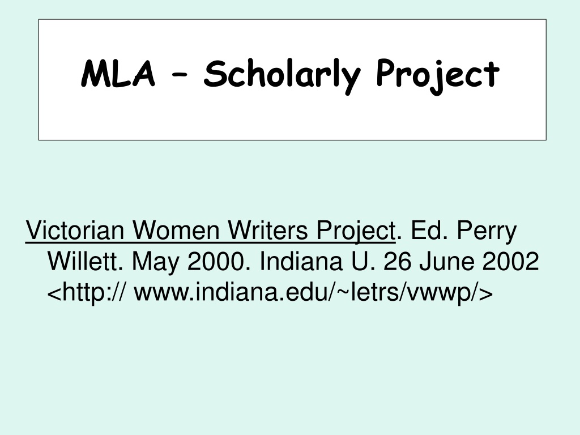This screenshot has width=580, height=435.
Task: Click the word "Women" in the underlined title
Action: (176, 230)
